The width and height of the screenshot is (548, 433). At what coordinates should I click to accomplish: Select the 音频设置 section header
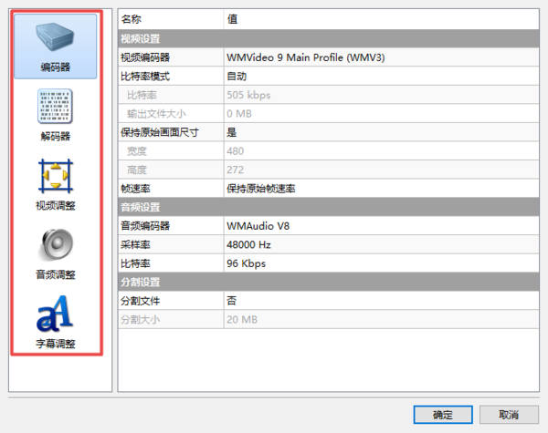[329, 207]
